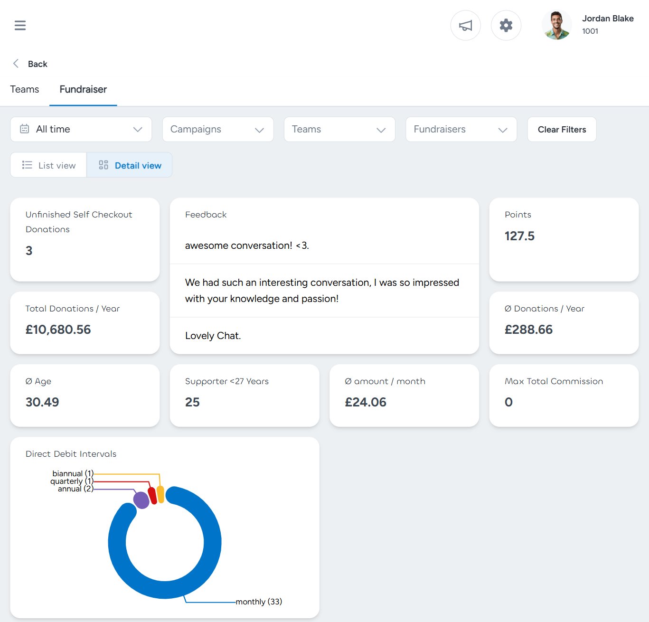This screenshot has height=622, width=649.
Task: Open settings gear icon
Action: (506, 25)
